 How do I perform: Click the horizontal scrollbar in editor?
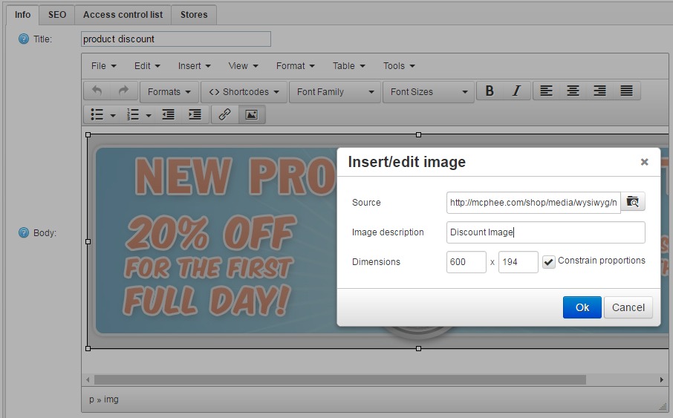tap(339, 379)
